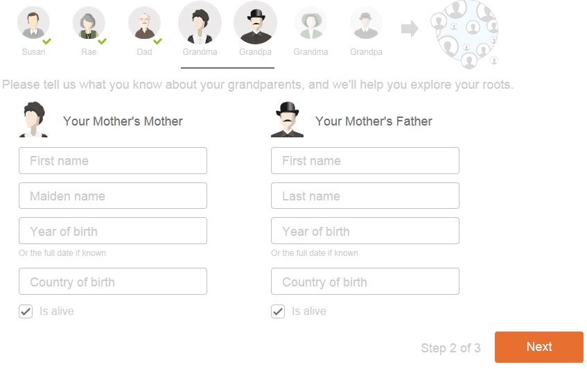Click the bowler-hat Grandpa avatar

[x=255, y=23]
